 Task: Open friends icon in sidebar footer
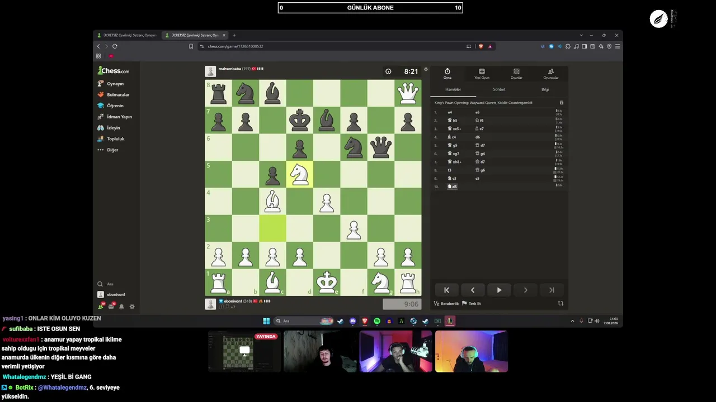click(101, 306)
